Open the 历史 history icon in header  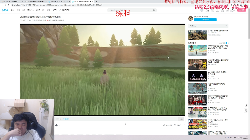[227, 10]
